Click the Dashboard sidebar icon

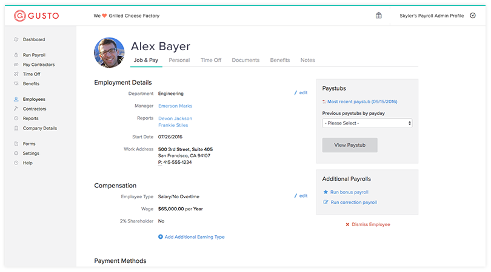16,40
